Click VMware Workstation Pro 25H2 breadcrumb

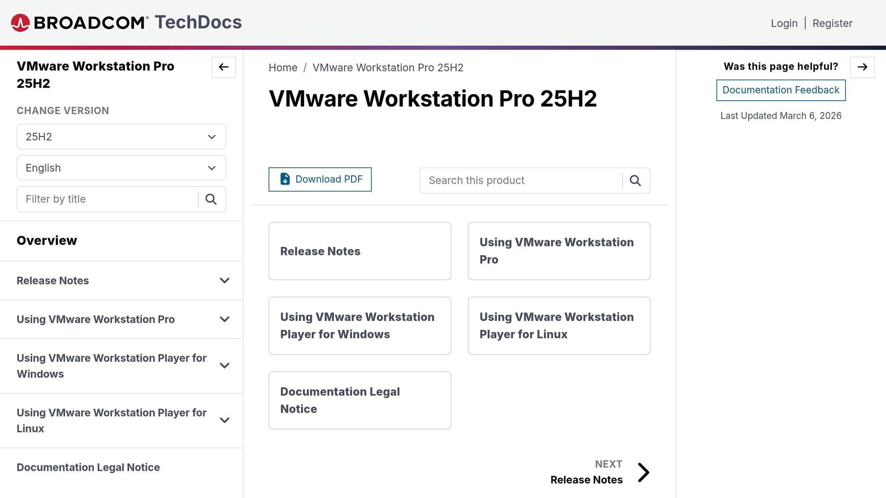[x=388, y=68]
